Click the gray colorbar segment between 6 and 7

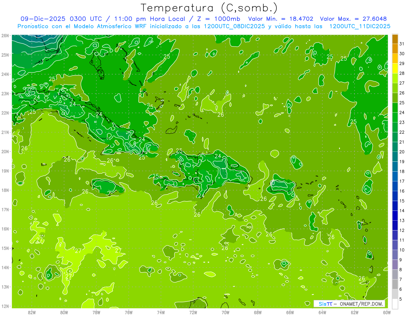[395, 284]
